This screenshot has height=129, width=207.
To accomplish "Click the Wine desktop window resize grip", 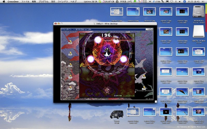I will (x=156, y=101).
